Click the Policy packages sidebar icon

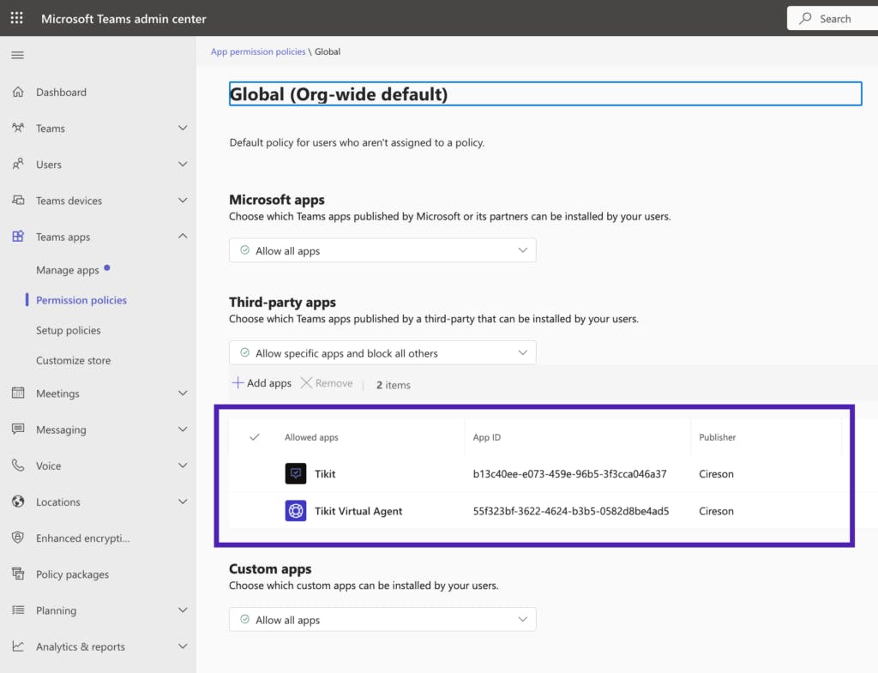point(18,574)
